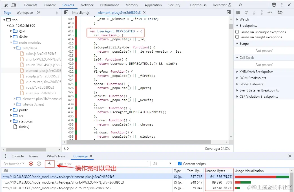Hide the navigator sidebar
This screenshot has width=294, height=192.
(66, 13)
